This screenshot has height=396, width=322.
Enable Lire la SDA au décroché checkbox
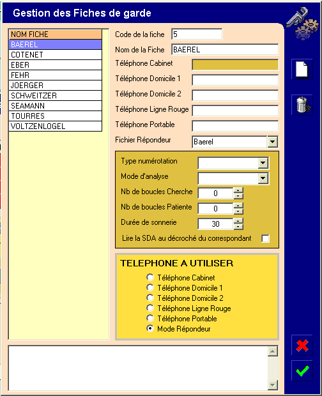[x=265, y=238]
